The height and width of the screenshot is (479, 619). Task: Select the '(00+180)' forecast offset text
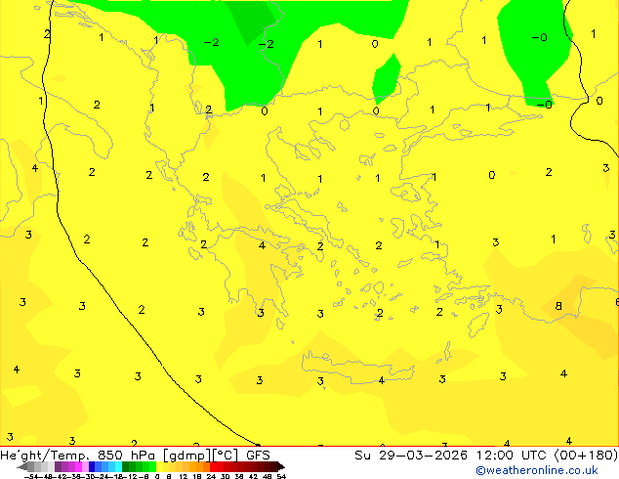point(586,456)
